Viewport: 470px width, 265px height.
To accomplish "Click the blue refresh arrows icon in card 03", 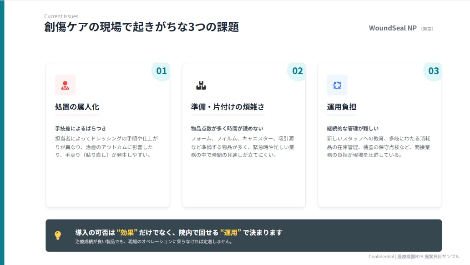I will (337, 85).
